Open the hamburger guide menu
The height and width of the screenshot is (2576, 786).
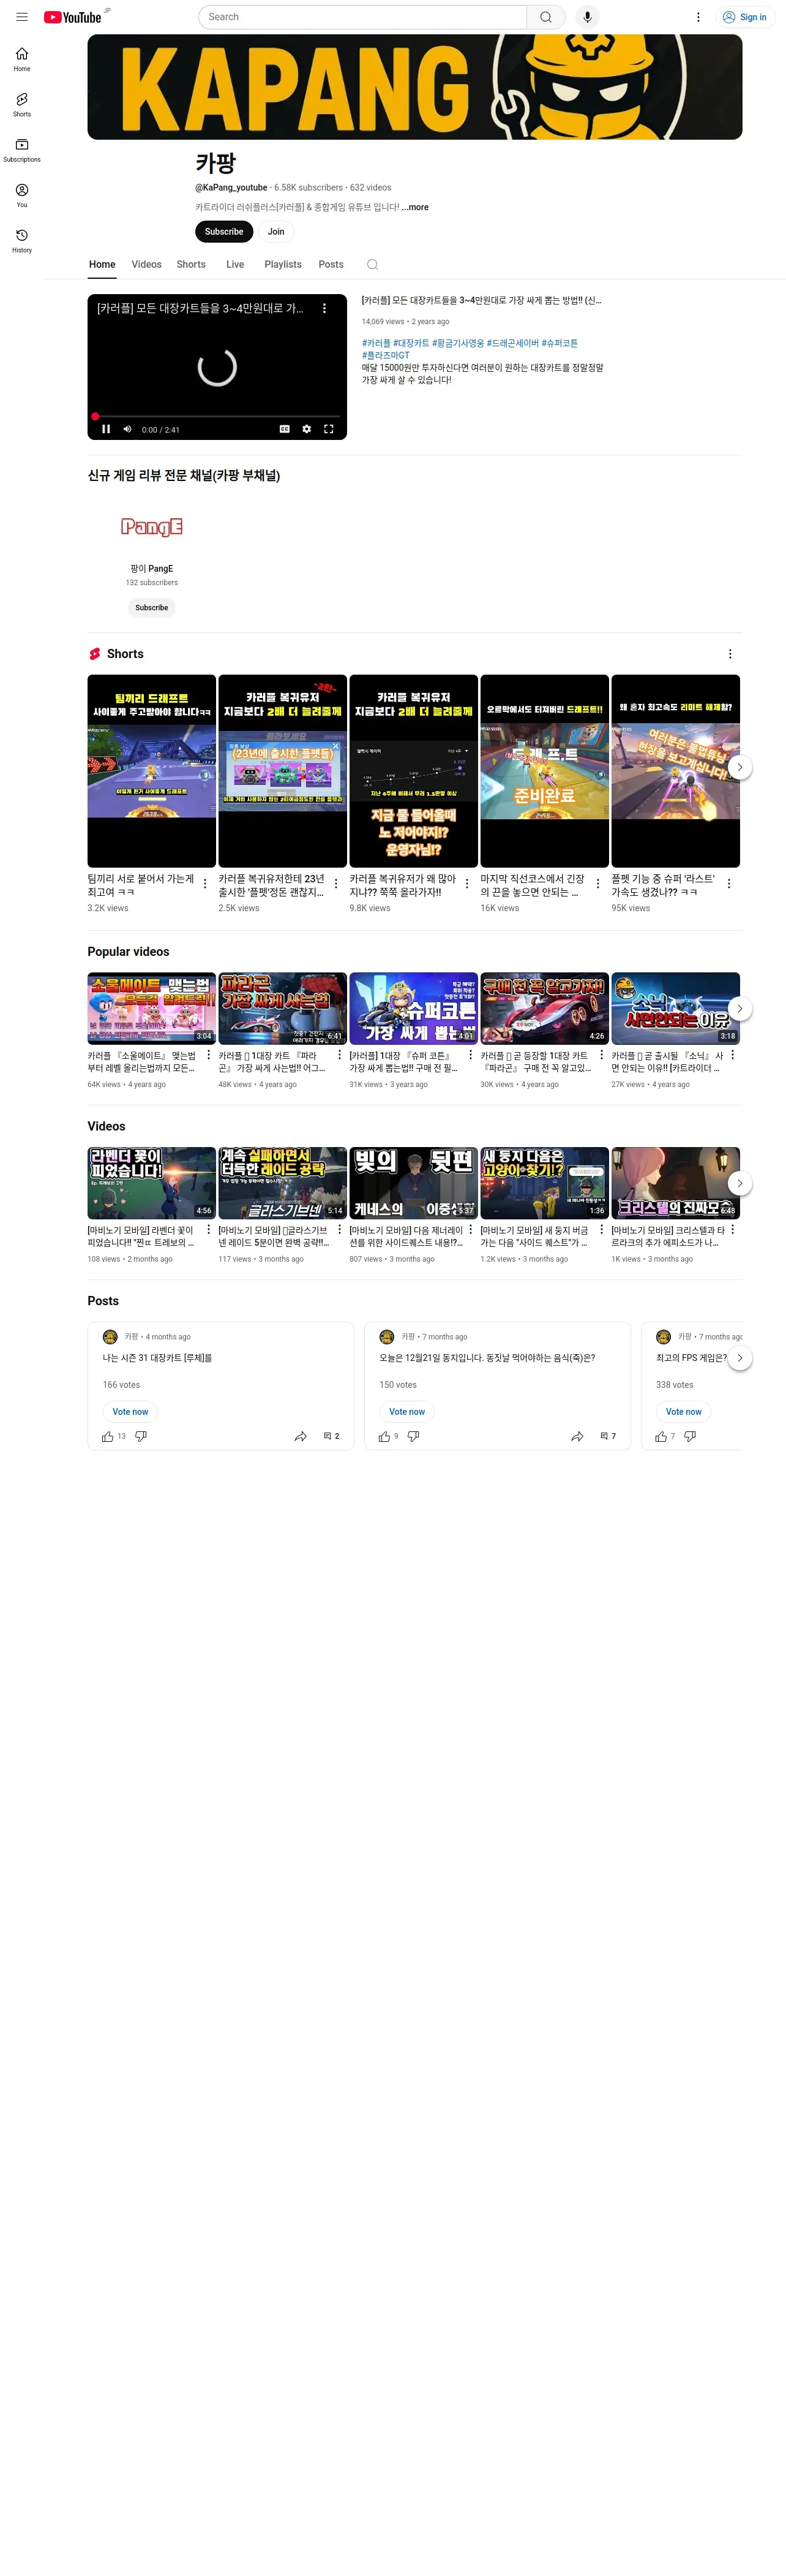(x=22, y=17)
